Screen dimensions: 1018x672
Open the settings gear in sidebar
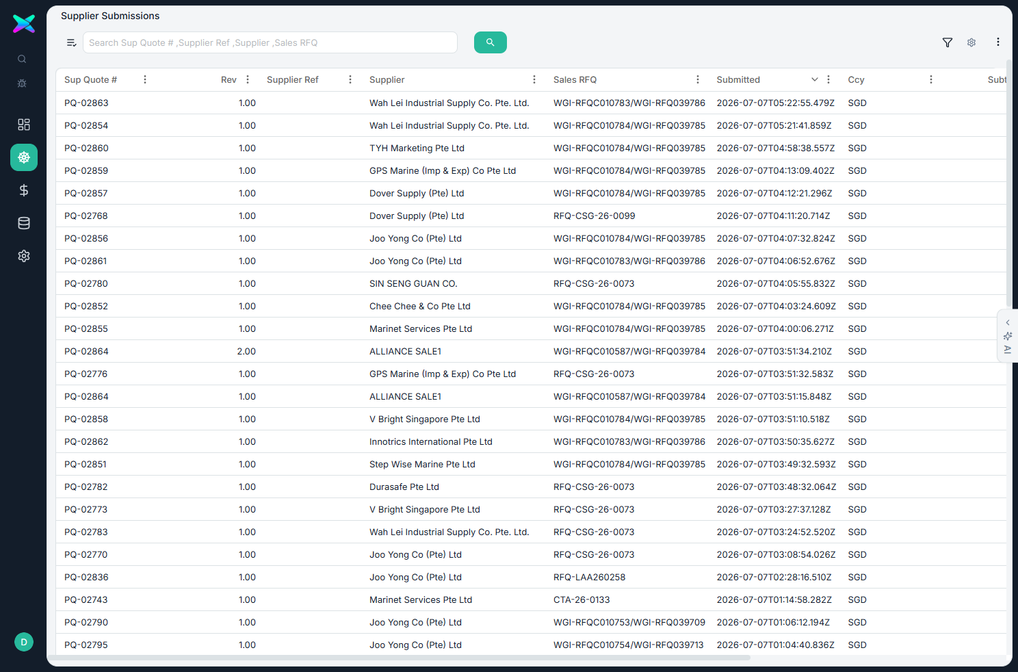coord(24,256)
